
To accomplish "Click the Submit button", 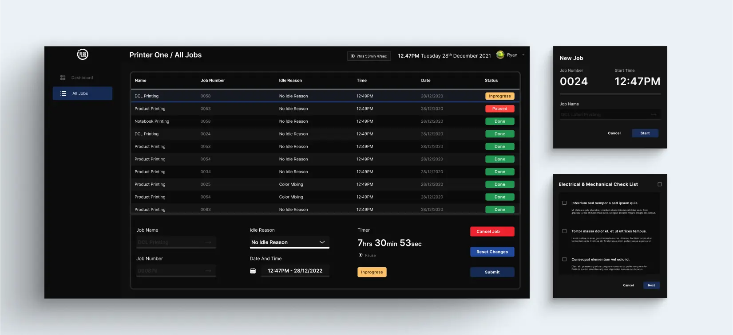I will [492, 272].
